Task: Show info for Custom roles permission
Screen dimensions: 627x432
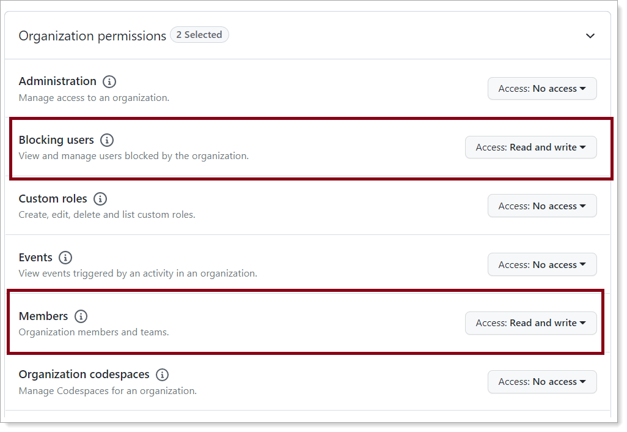Action: pyautogui.click(x=100, y=198)
